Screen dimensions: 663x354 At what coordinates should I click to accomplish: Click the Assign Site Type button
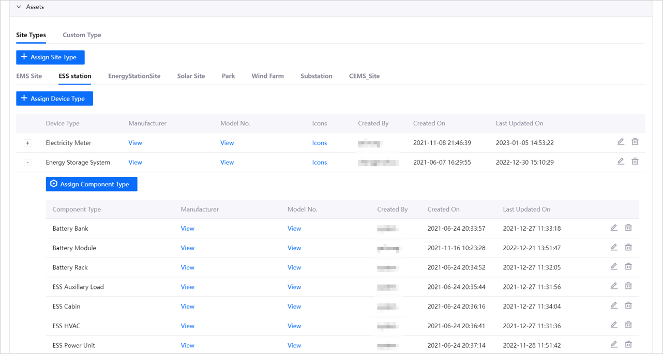50,57
